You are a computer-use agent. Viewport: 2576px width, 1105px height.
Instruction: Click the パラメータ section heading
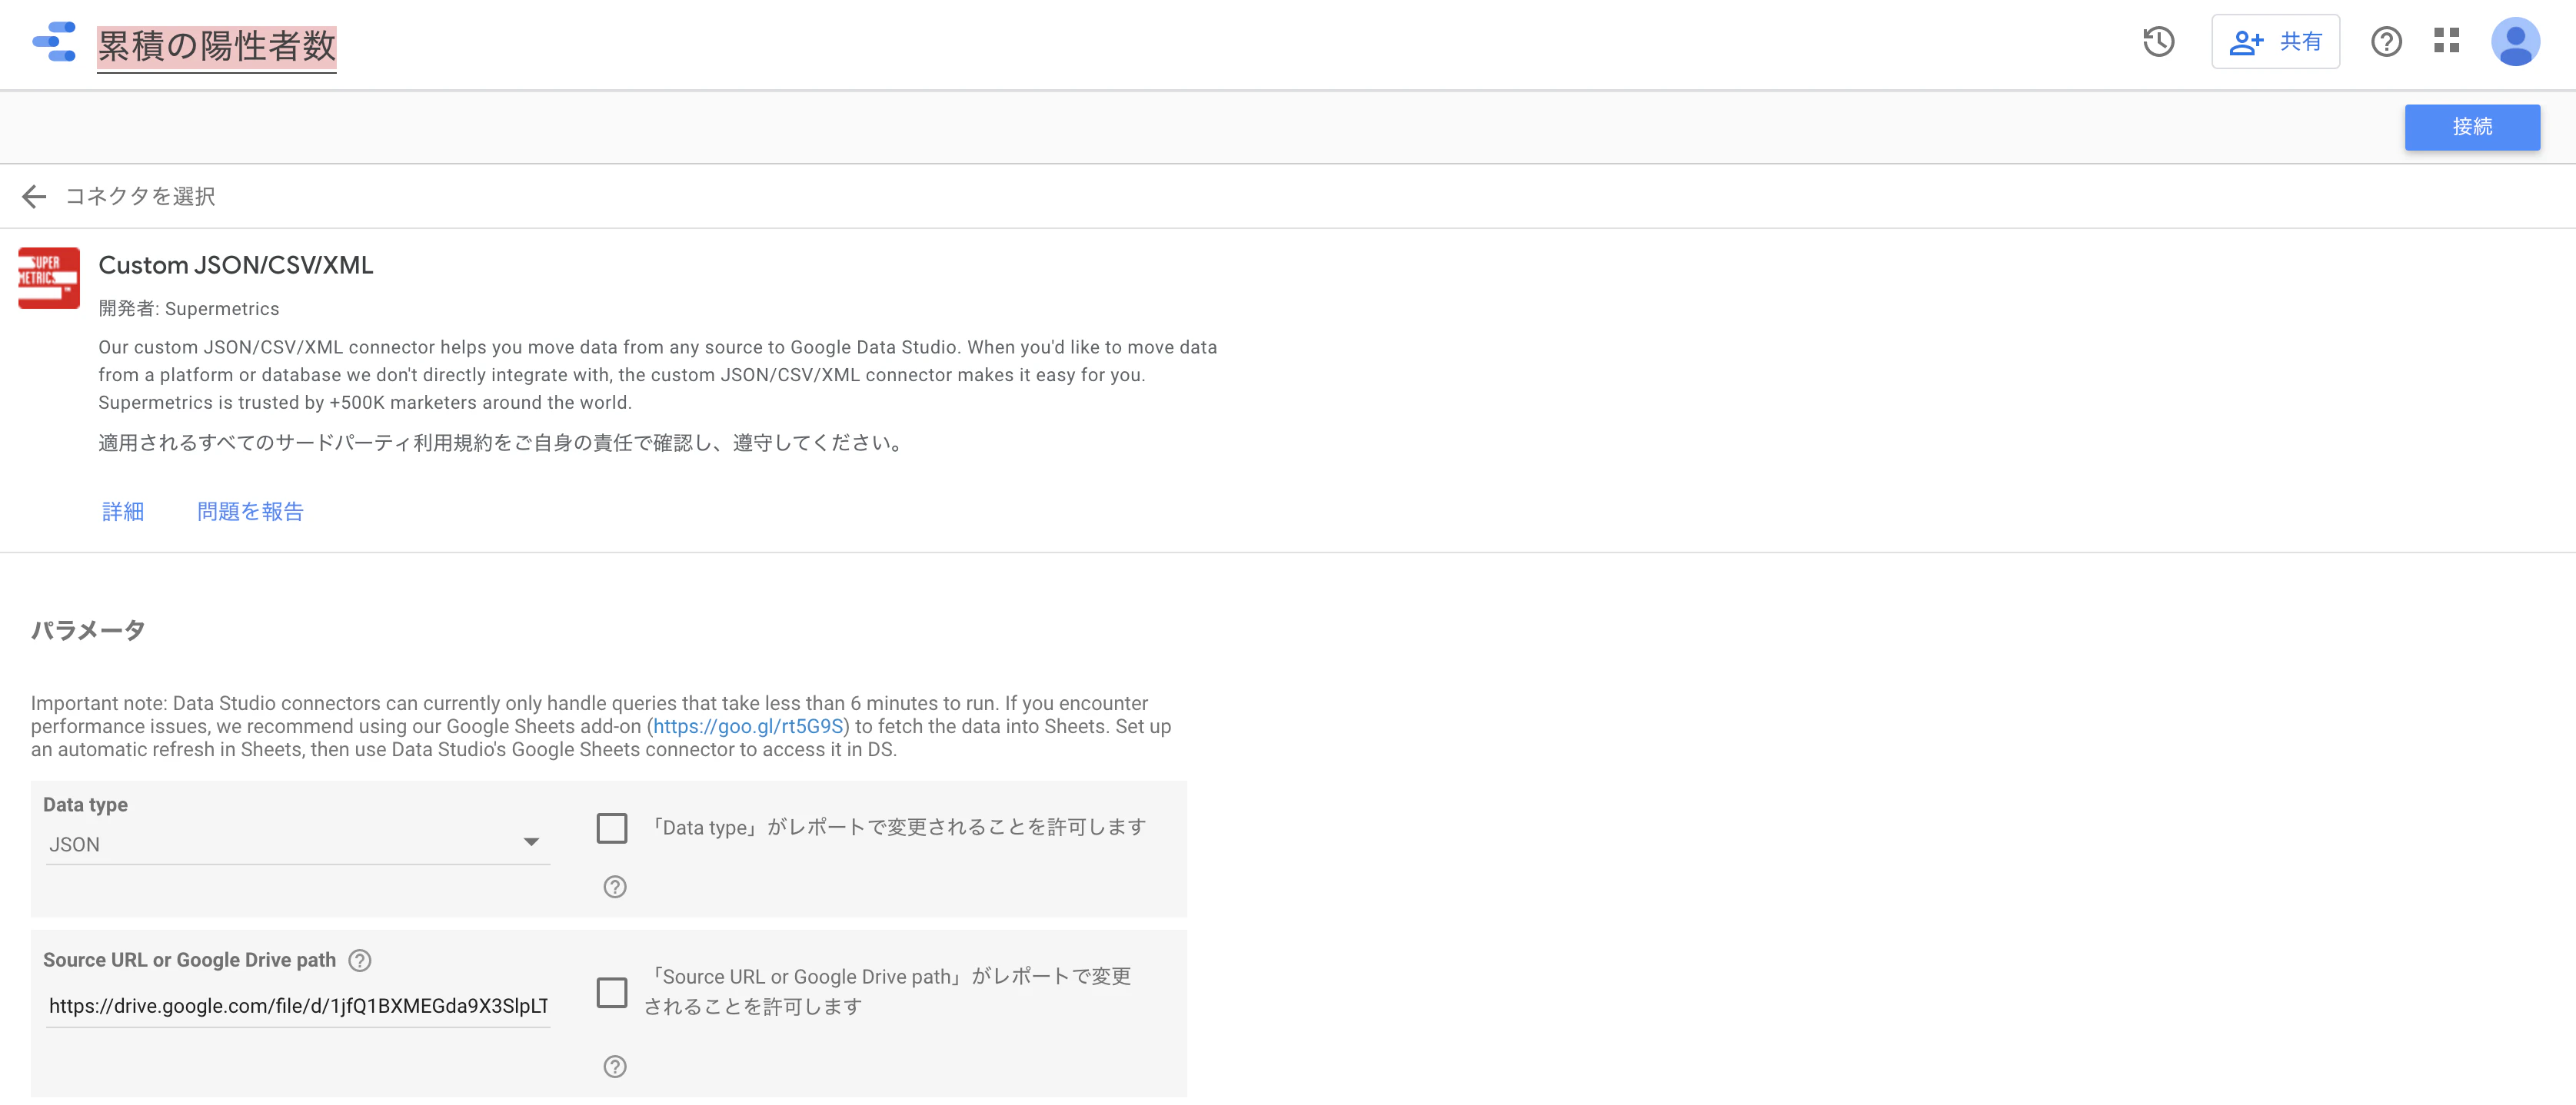click(88, 630)
